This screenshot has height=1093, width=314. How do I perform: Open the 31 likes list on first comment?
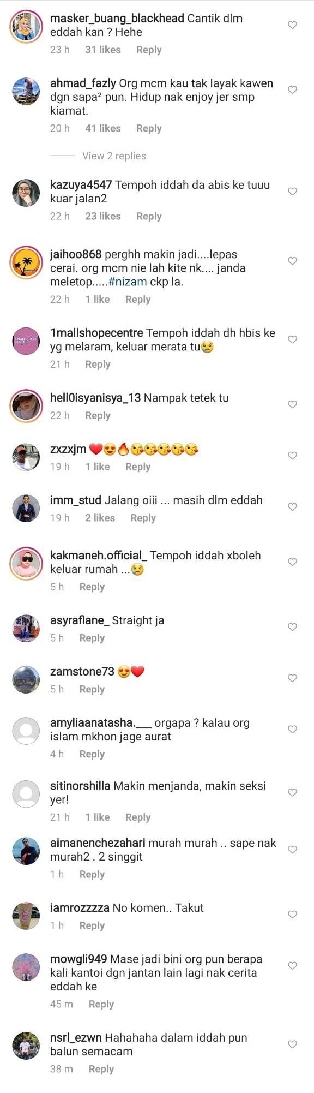point(102,50)
